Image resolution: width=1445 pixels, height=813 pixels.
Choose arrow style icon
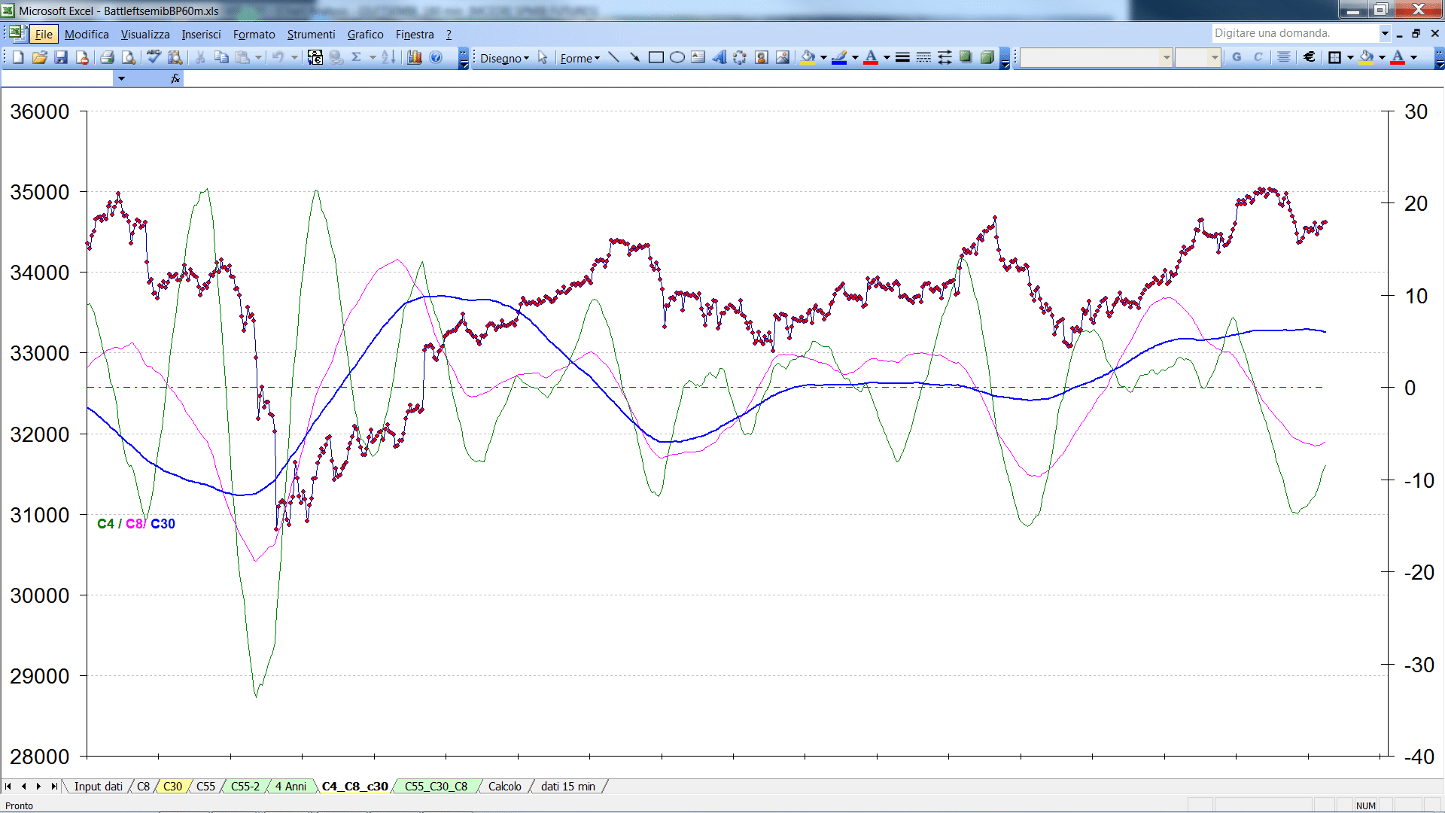945,57
